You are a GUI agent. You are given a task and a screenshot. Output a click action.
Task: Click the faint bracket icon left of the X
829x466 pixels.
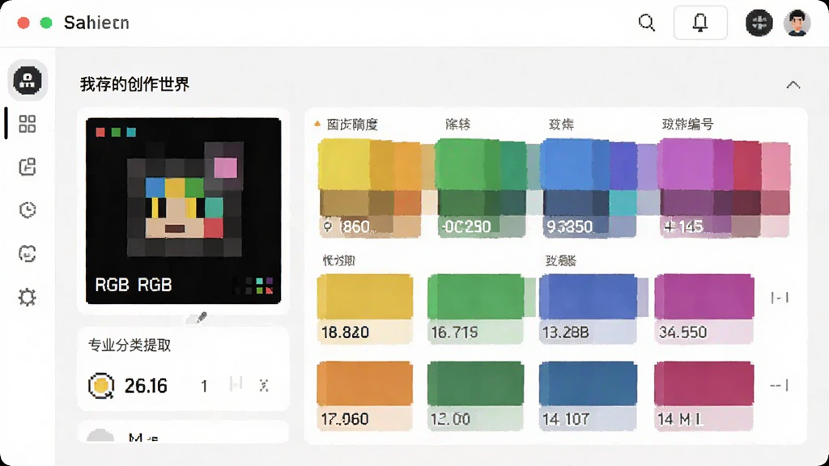pyautogui.click(x=236, y=384)
